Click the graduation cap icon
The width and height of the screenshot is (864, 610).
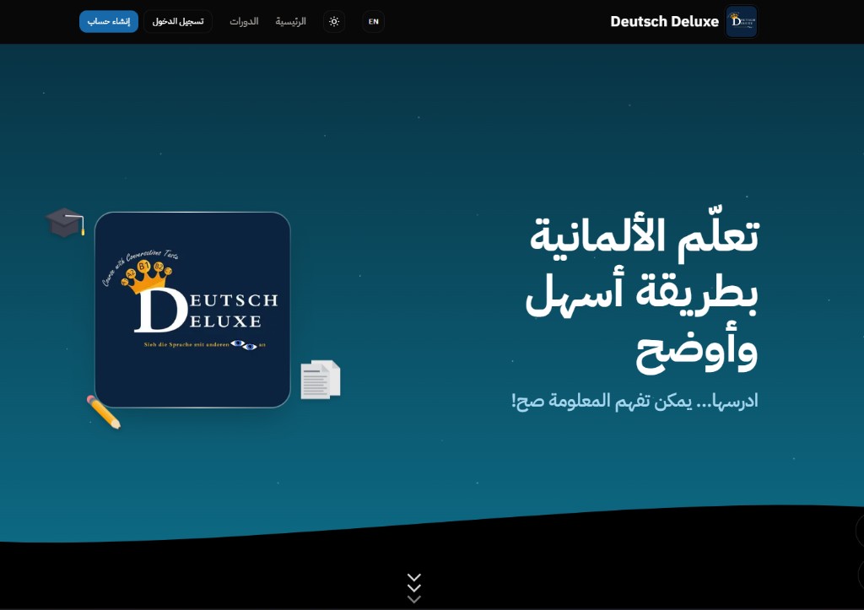[65, 222]
